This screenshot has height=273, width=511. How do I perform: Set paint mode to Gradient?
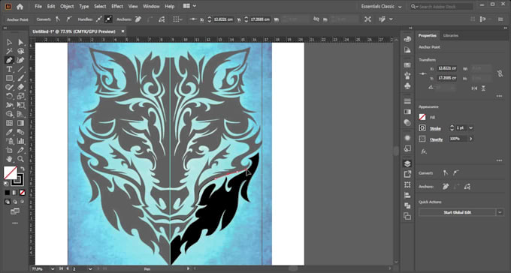[x=15, y=193]
